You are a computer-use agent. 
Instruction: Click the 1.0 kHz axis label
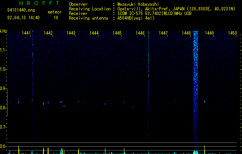click(3, 69)
